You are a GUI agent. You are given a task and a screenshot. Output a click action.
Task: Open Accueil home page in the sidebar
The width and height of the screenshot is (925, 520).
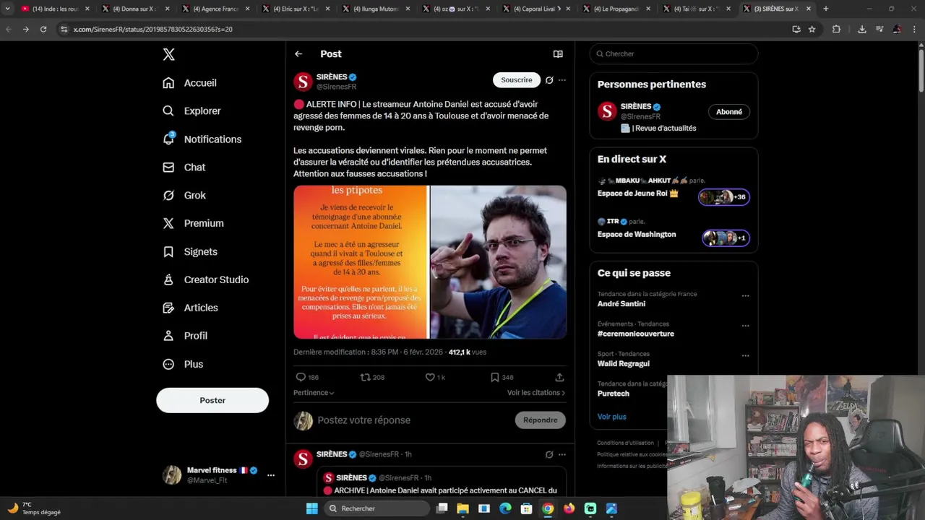click(189, 83)
